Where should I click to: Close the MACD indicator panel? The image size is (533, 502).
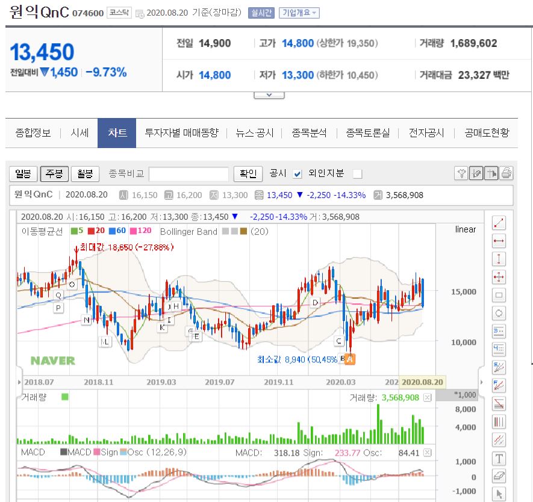coord(427,453)
